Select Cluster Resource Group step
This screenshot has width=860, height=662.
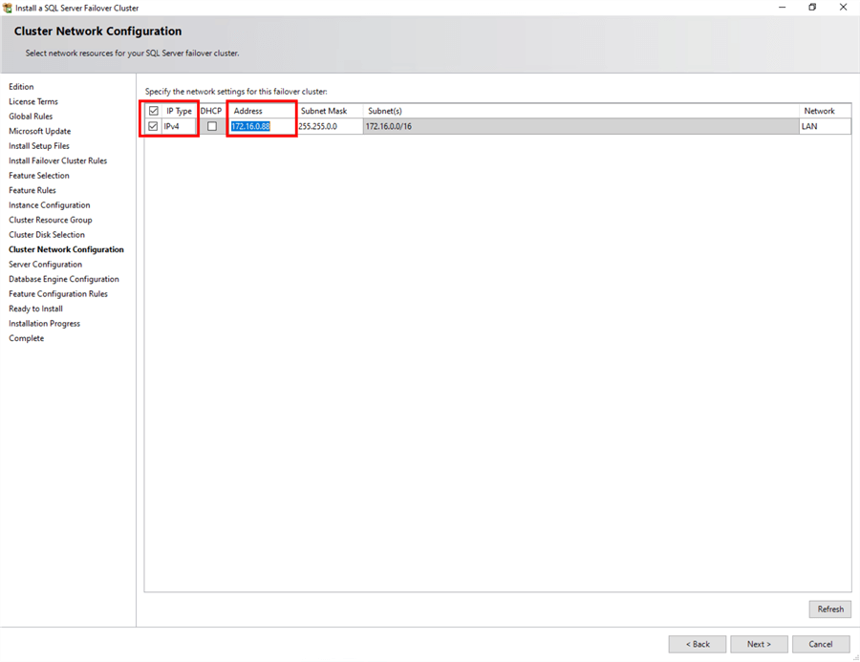51,220
